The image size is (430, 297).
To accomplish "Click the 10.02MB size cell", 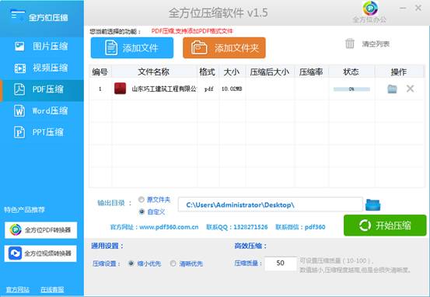I will [232, 89].
